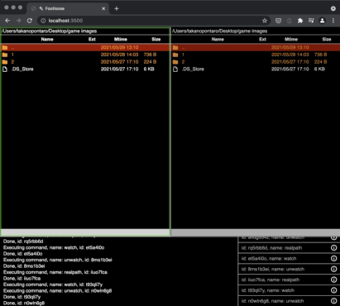The height and width of the screenshot is (306, 340).
Task: Open the Pocket extension icon
Action: coord(278,21)
